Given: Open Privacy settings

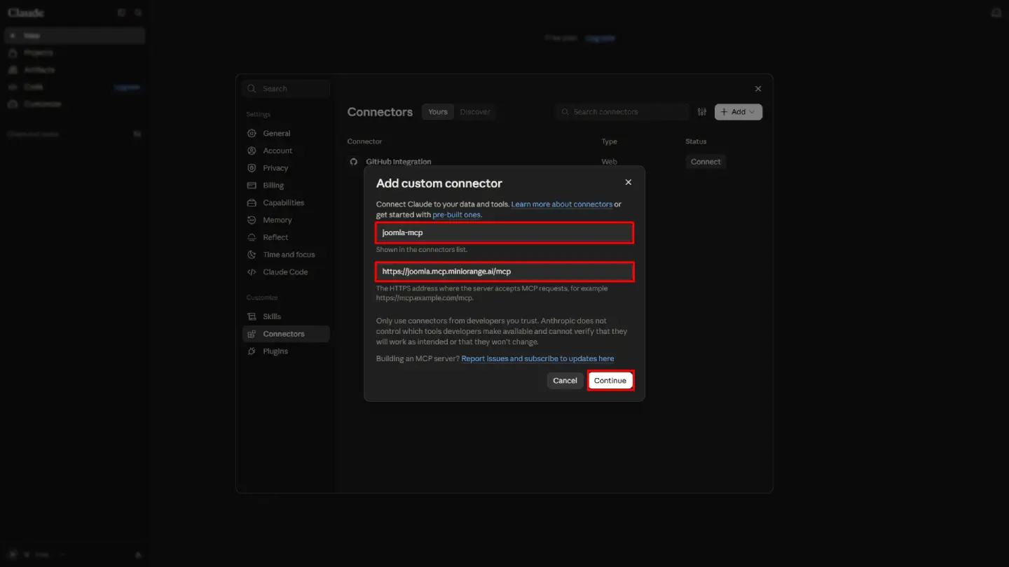Looking at the screenshot, I should [x=286, y=168].
